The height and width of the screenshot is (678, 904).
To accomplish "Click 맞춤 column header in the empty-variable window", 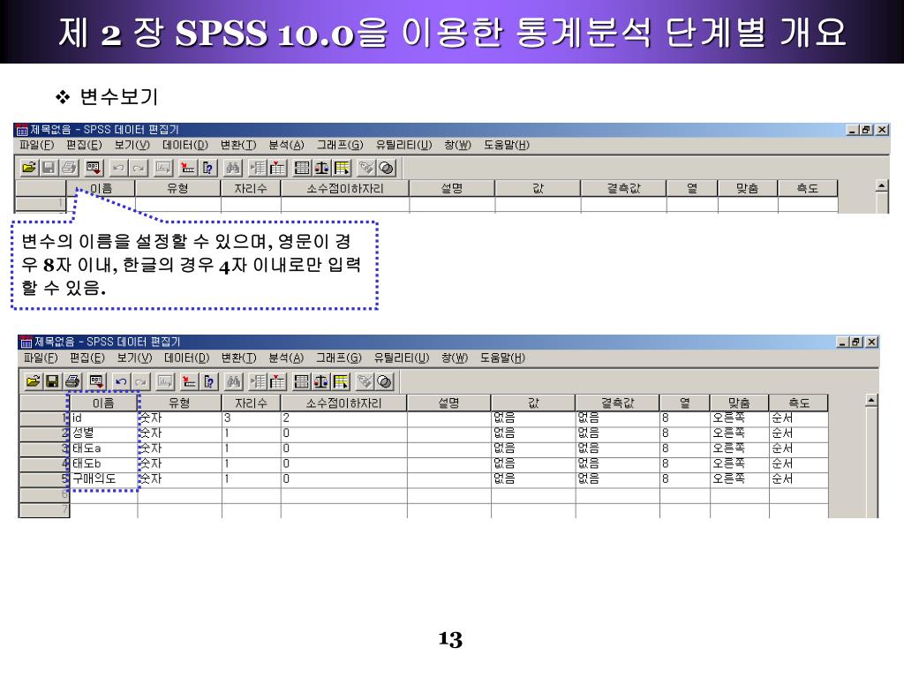I will (747, 188).
